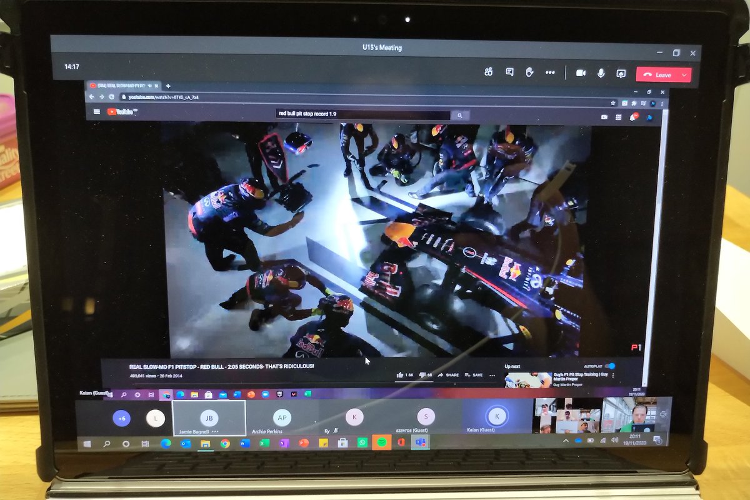
Task: Open Task View on the taskbar
Action: 146,444
